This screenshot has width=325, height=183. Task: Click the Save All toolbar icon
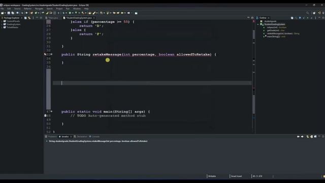pyautogui.click(x=12, y=13)
